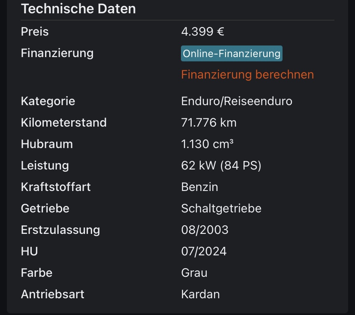This screenshot has height=315, width=355.
Task: Click the Leistung value 62 kW (84 PS)
Action: pos(221,165)
